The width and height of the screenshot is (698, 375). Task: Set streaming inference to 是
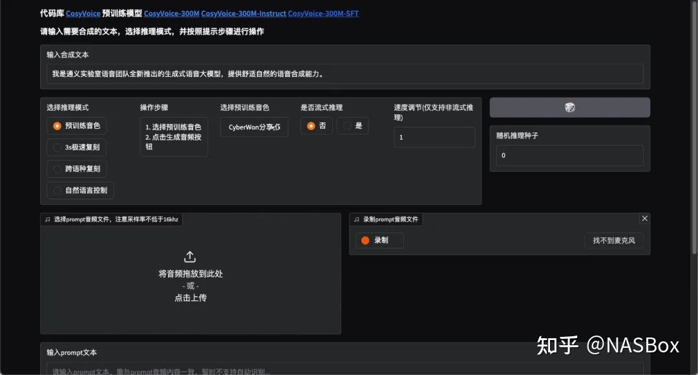pos(348,126)
